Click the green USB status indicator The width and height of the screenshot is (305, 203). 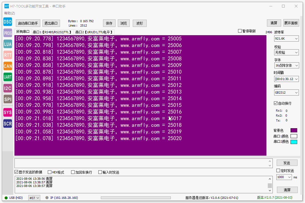pos(6,198)
